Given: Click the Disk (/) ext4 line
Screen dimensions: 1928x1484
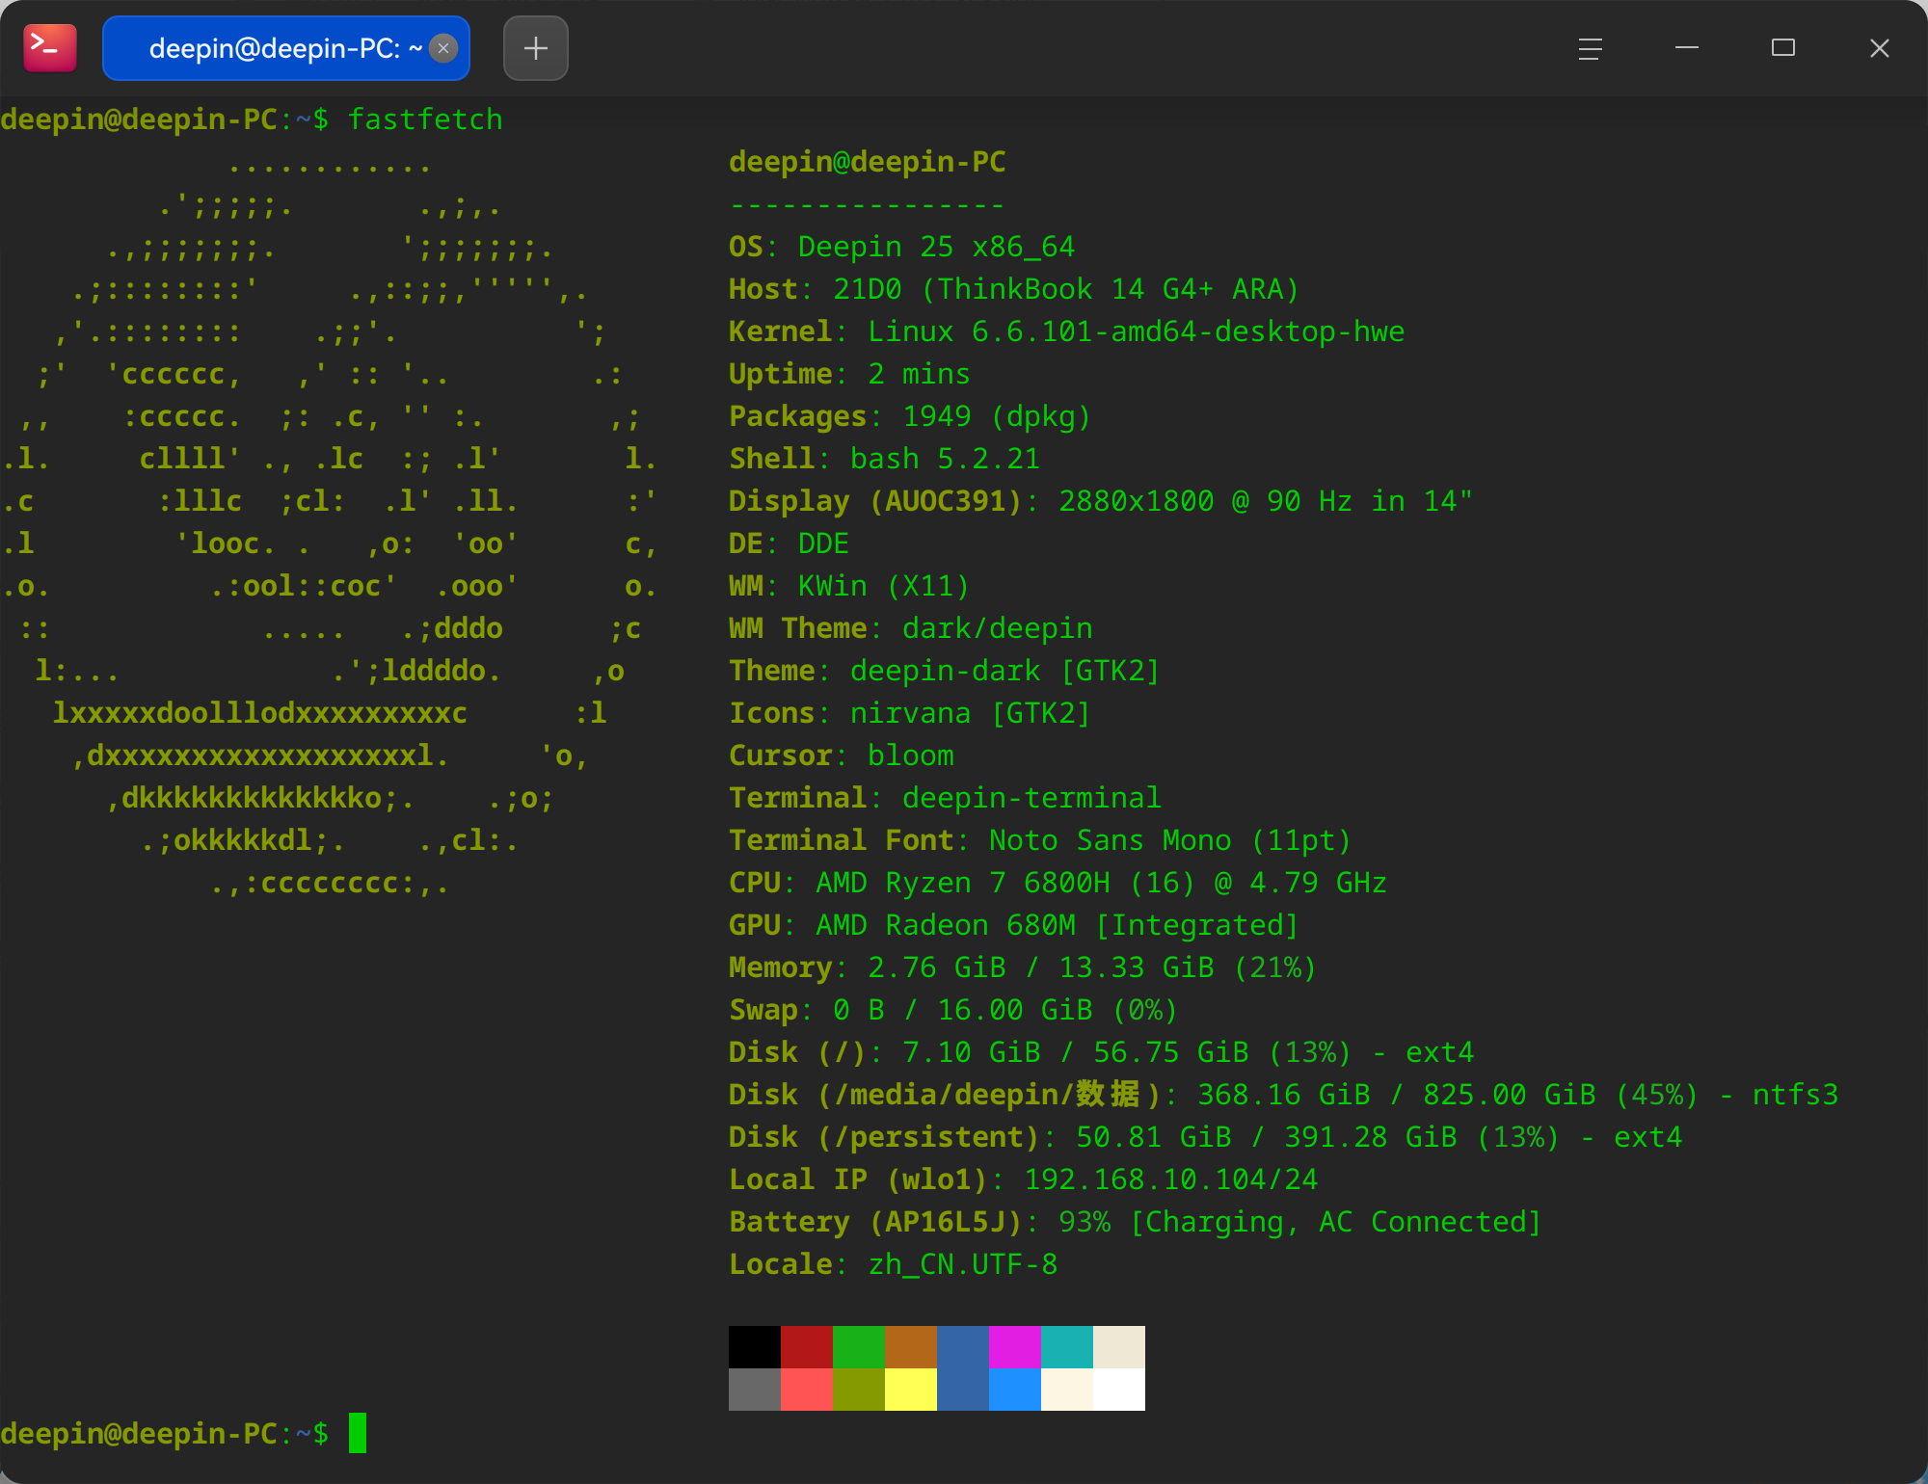Looking at the screenshot, I should click(x=1102, y=1052).
